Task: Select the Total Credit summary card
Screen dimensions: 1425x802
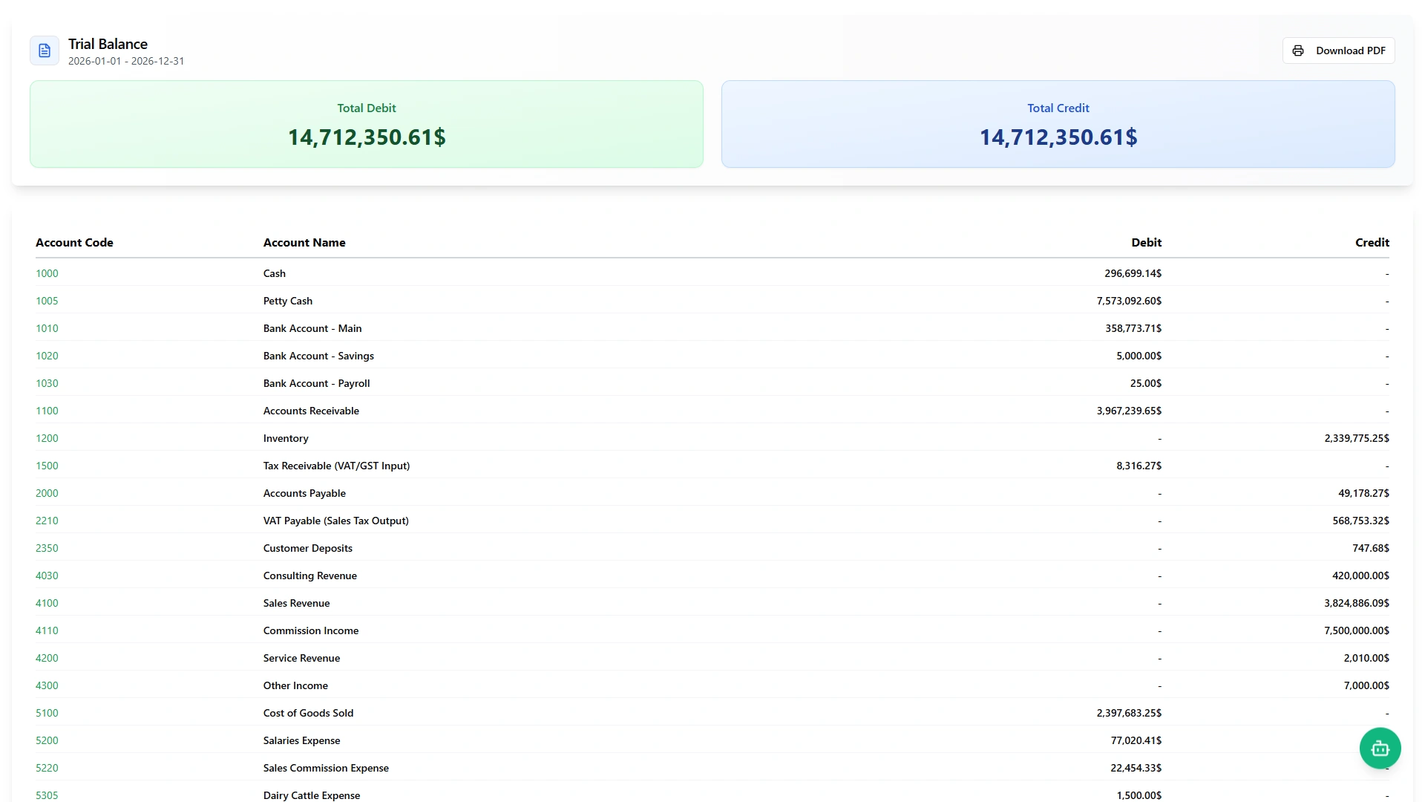Action: [x=1058, y=124]
